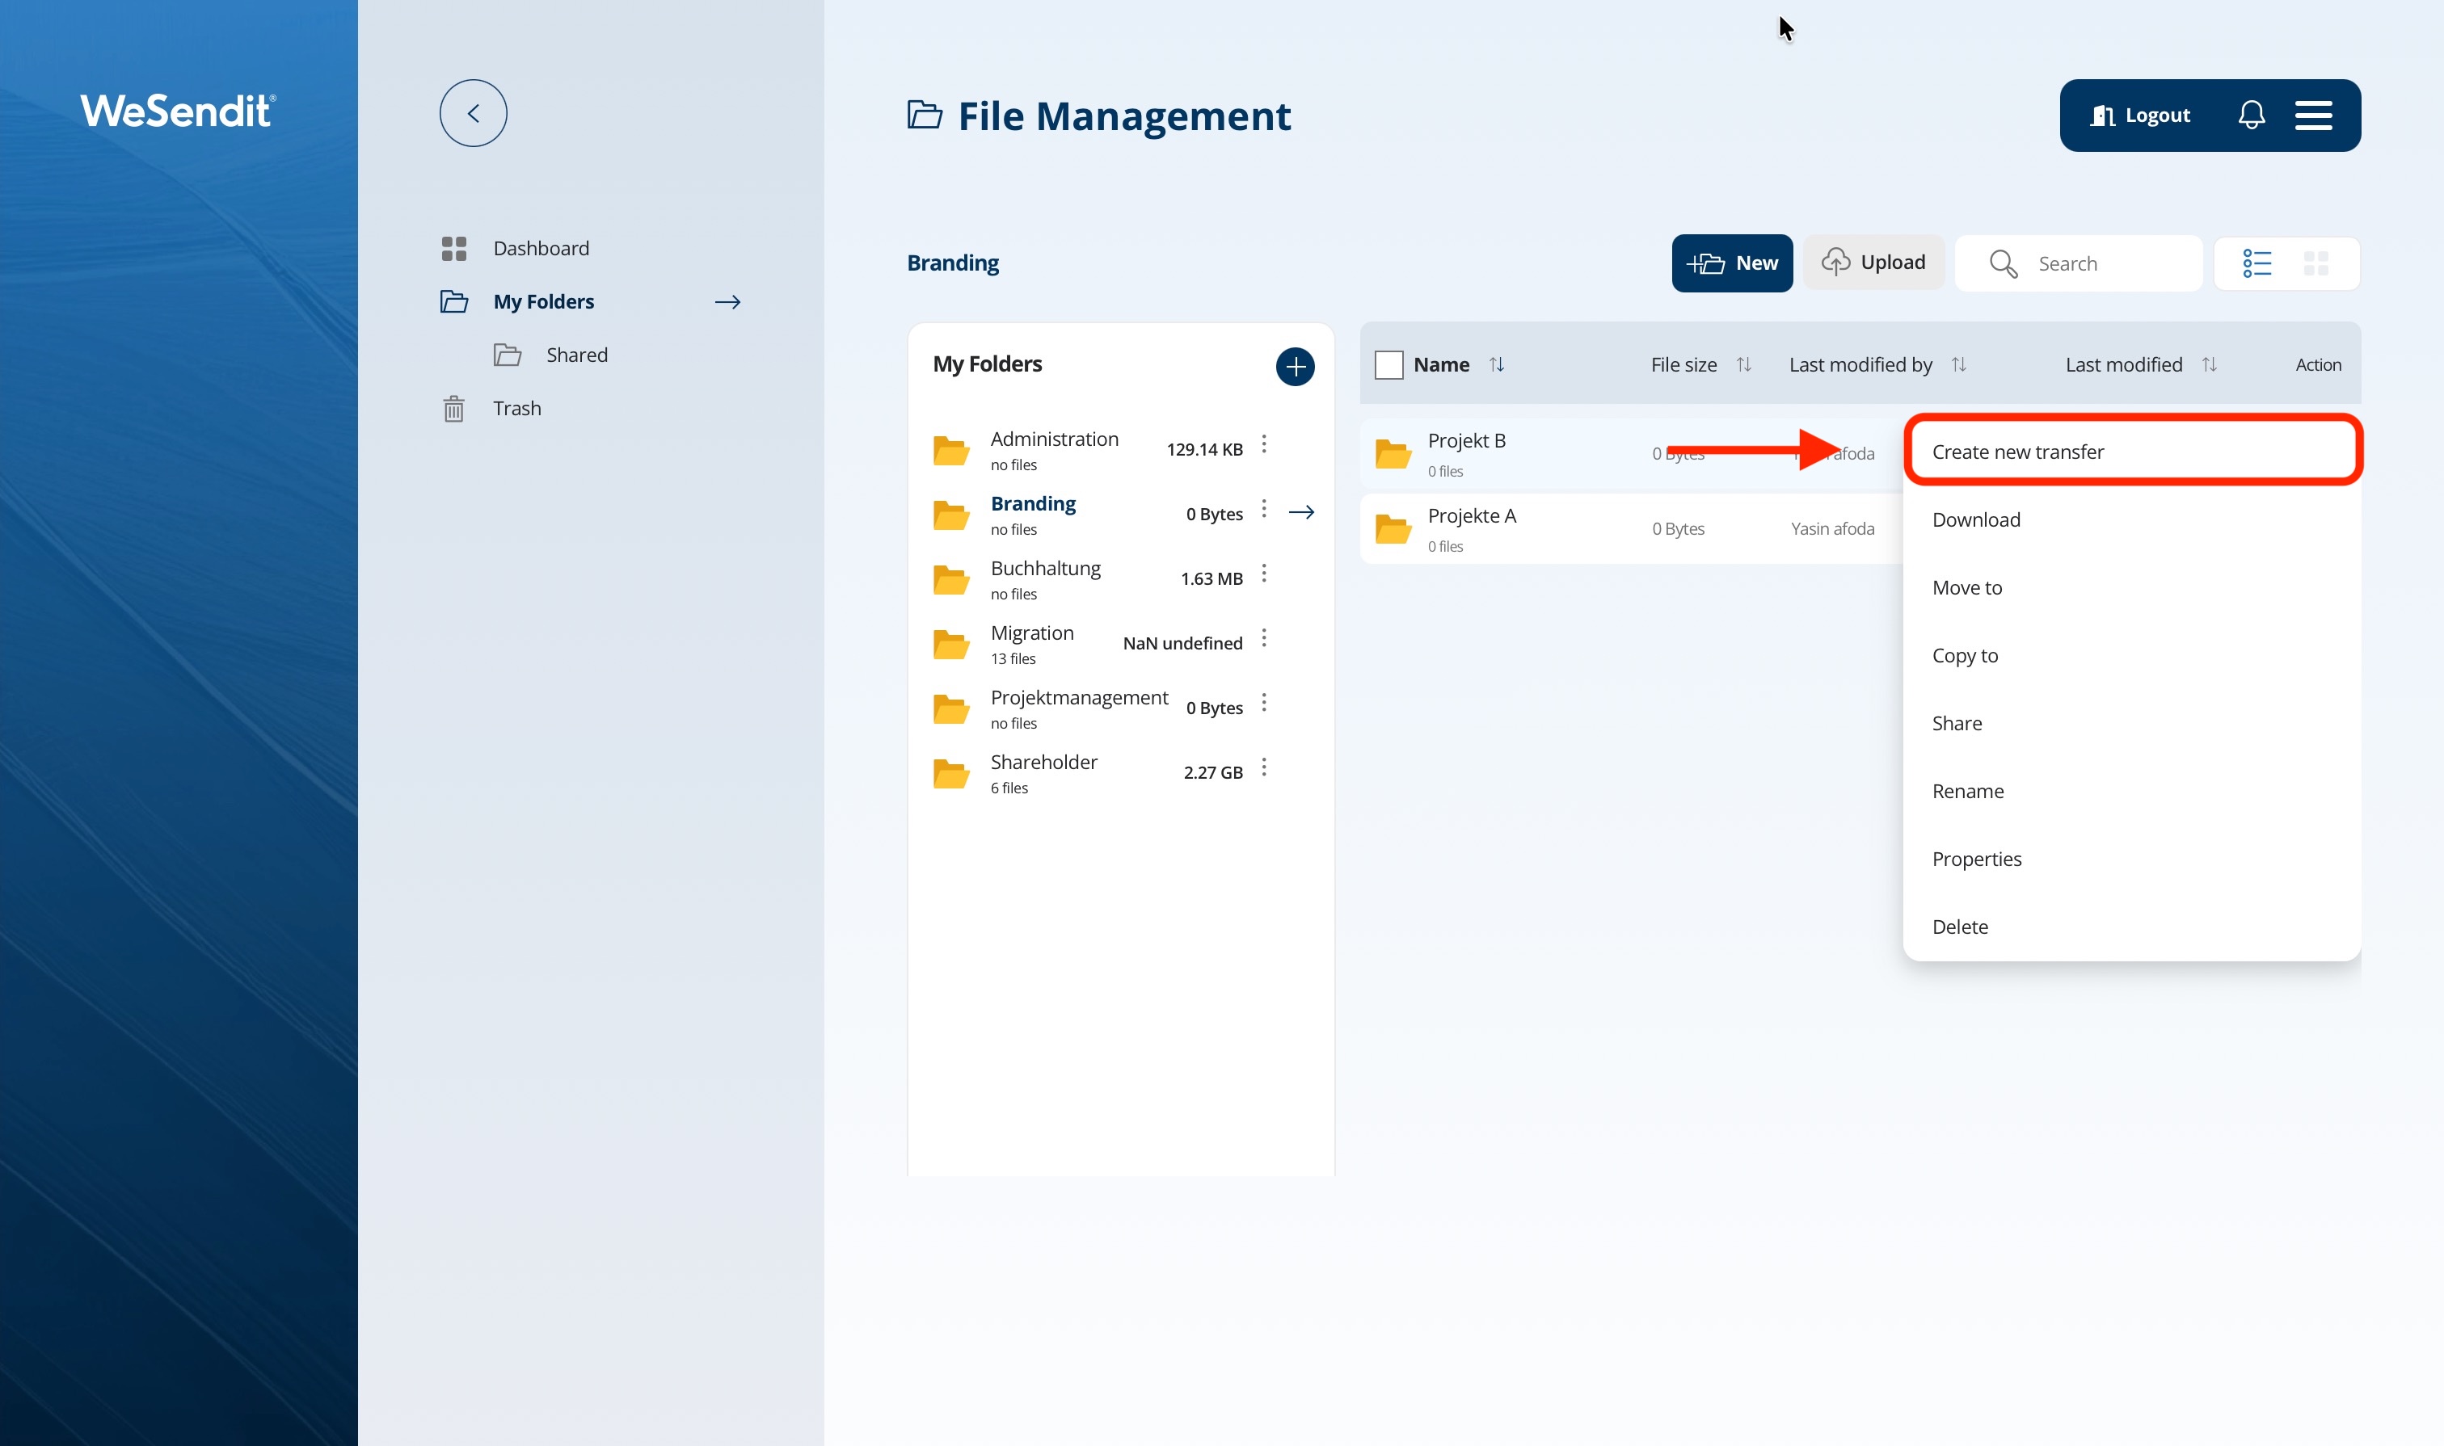
Task: Click the Upload button
Action: (x=1872, y=262)
